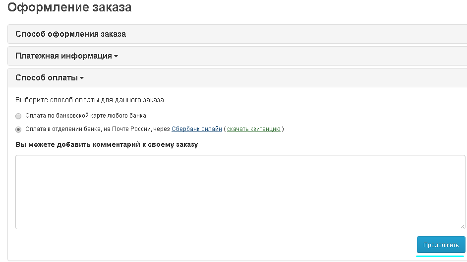Select the bank card payment radio button
The width and height of the screenshot is (467, 262).
19,116
